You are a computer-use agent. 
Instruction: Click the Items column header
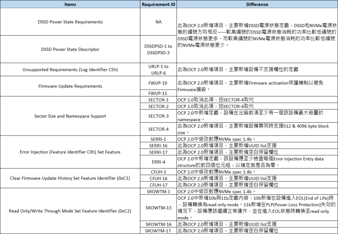tap(70, 4)
